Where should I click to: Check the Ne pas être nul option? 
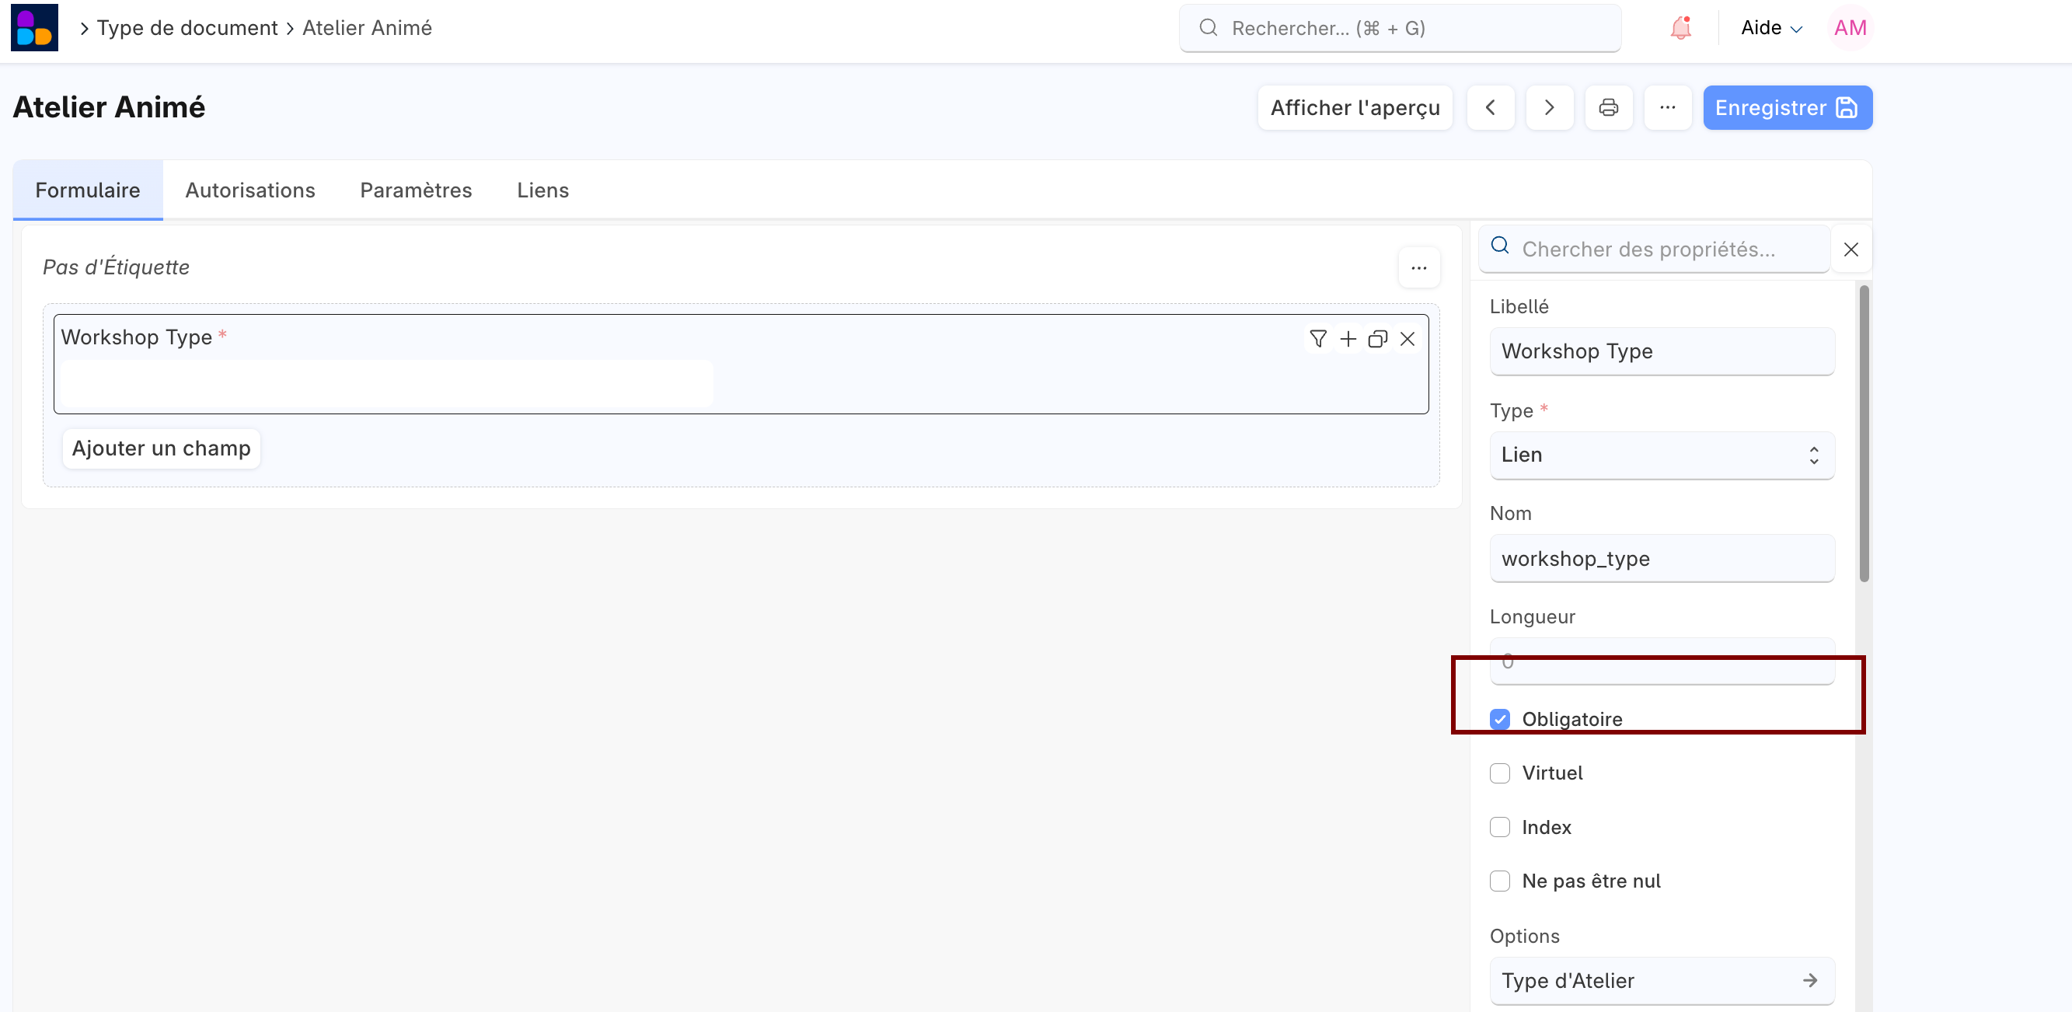(1499, 881)
